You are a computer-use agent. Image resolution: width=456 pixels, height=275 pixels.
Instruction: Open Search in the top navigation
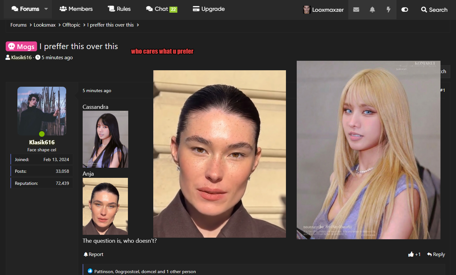[x=434, y=9]
